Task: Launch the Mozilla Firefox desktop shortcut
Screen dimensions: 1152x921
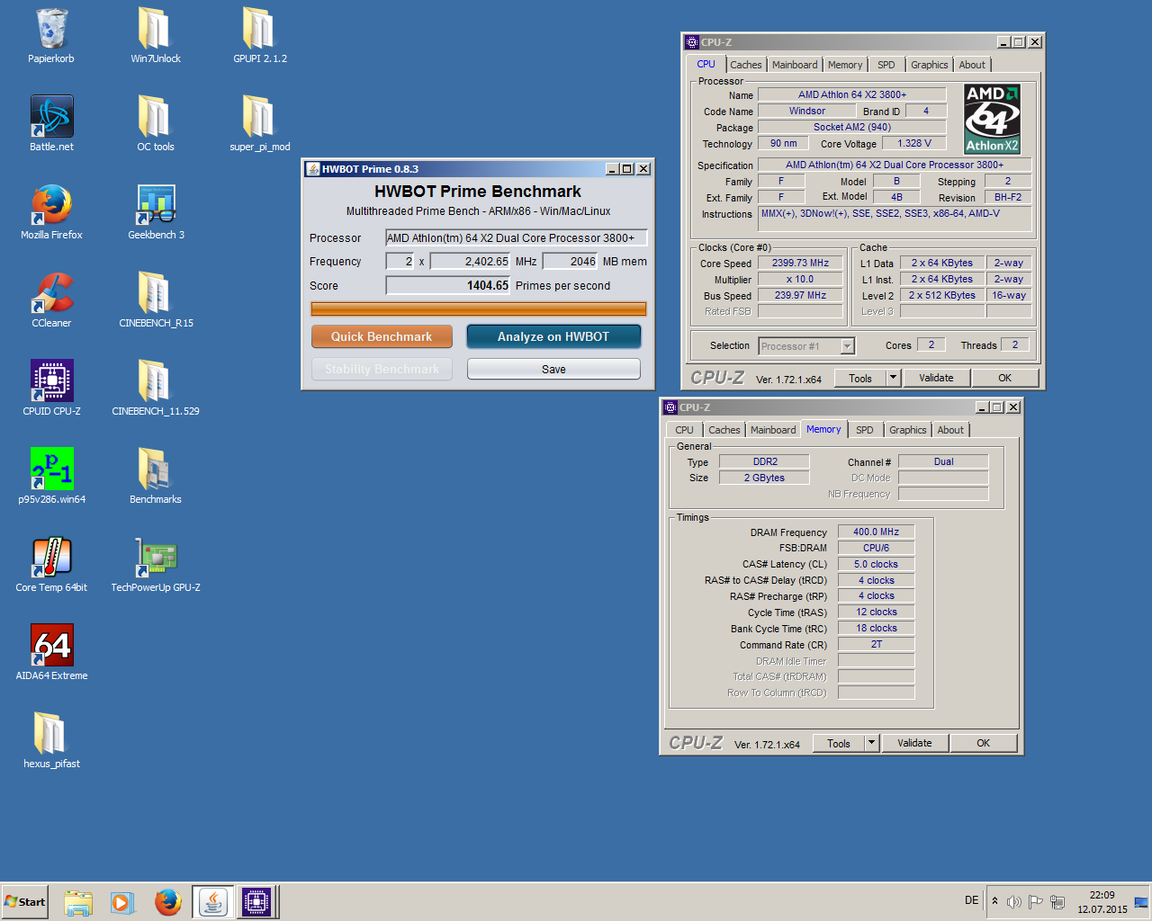Action: click(x=51, y=212)
